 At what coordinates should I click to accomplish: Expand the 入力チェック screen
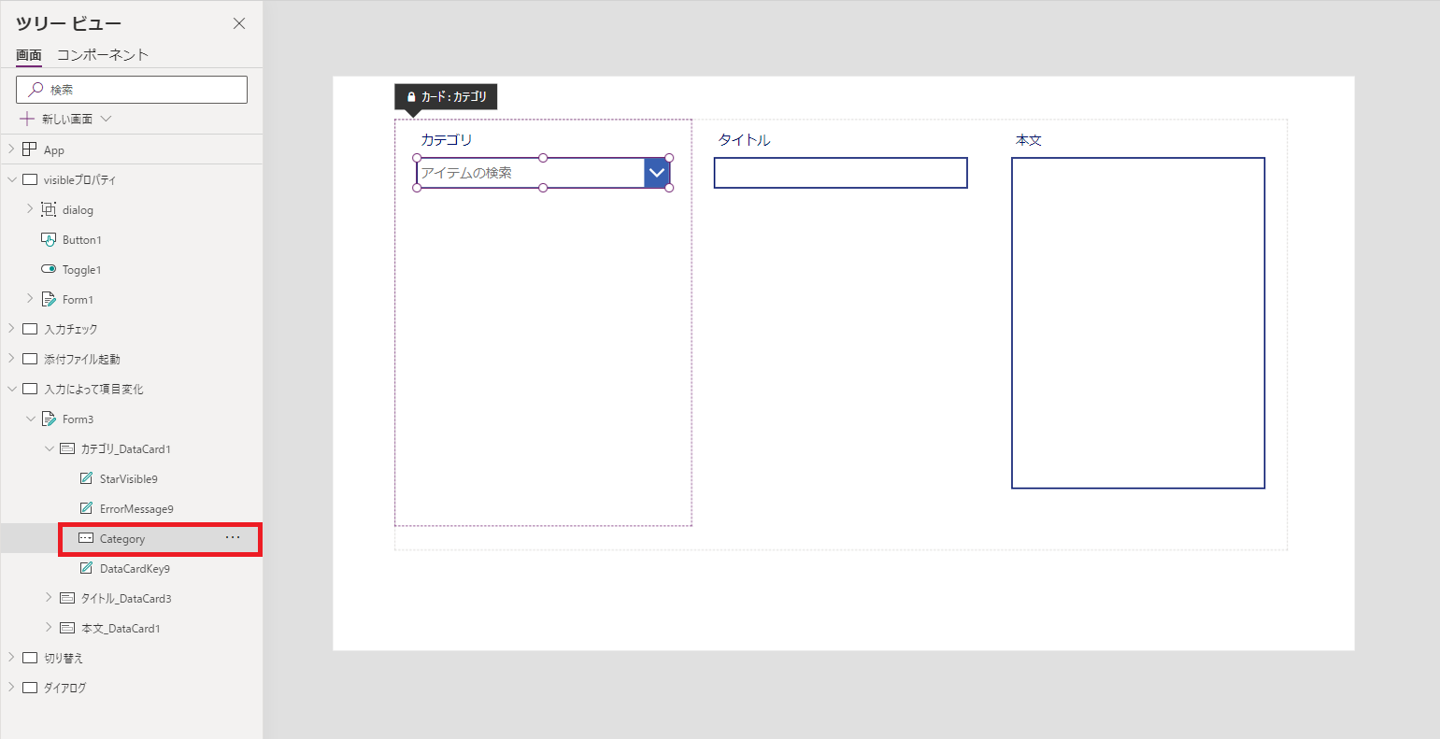pyautogui.click(x=11, y=329)
